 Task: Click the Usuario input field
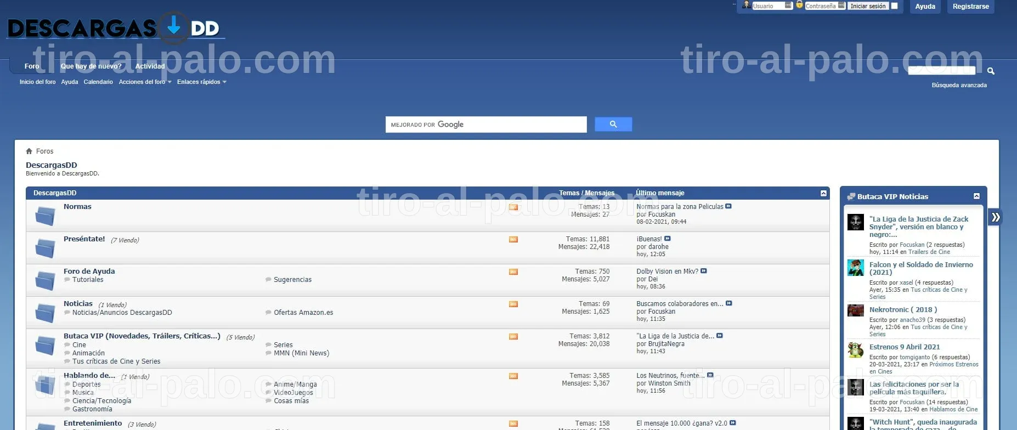pyautogui.click(x=772, y=6)
